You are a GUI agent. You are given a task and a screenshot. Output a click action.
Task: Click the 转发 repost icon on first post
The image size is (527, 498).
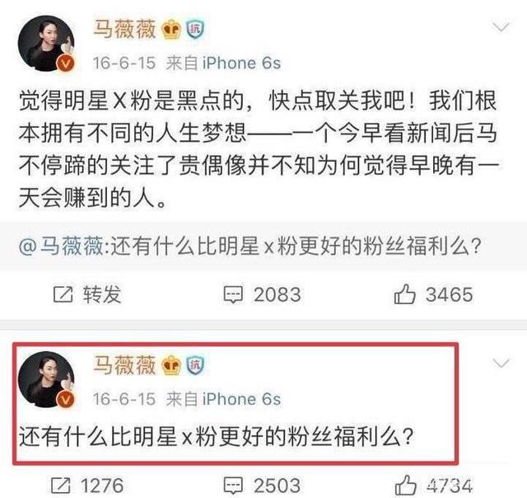tap(63, 295)
